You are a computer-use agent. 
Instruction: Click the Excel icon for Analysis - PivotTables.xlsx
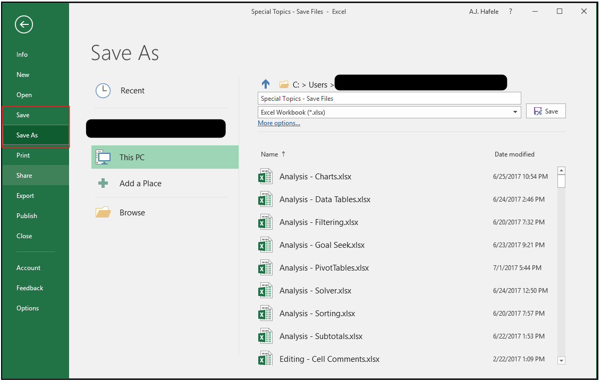tap(265, 268)
